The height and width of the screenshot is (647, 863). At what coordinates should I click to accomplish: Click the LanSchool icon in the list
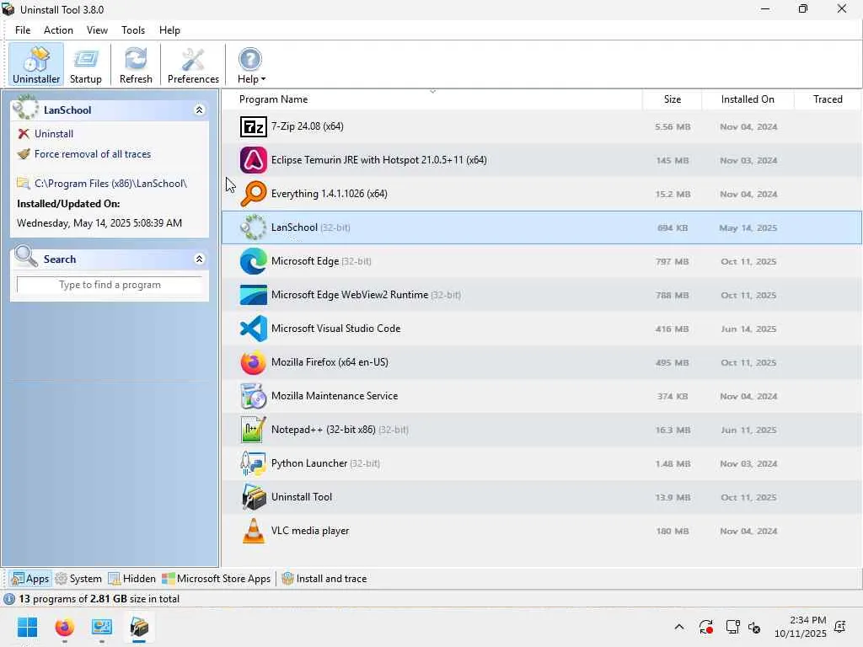pos(253,227)
